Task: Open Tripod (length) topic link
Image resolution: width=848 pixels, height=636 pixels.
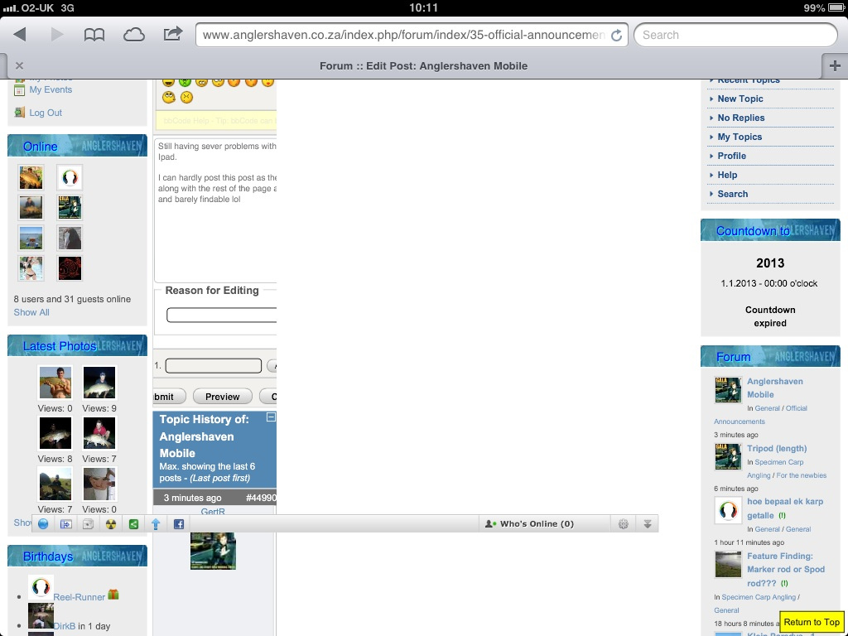Action: click(777, 448)
